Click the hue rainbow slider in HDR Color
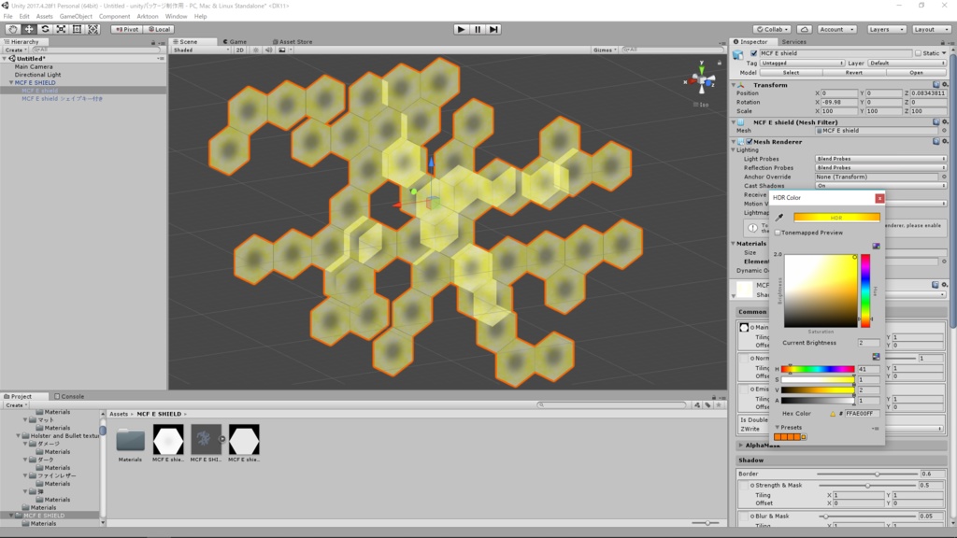 tap(818, 369)
